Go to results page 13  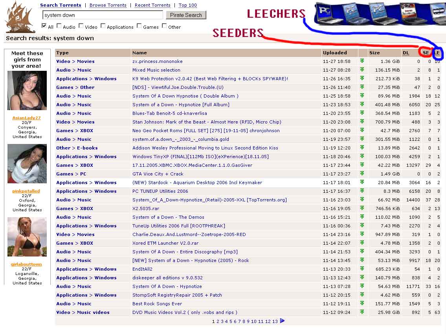click(x=275, y=321)
